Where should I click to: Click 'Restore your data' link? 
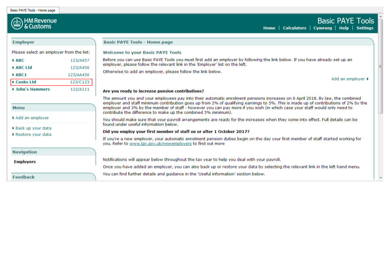[x=33, y=134]
